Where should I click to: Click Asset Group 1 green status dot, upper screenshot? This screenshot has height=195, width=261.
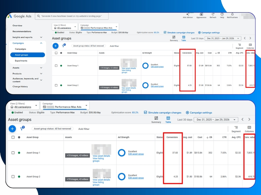61,66
